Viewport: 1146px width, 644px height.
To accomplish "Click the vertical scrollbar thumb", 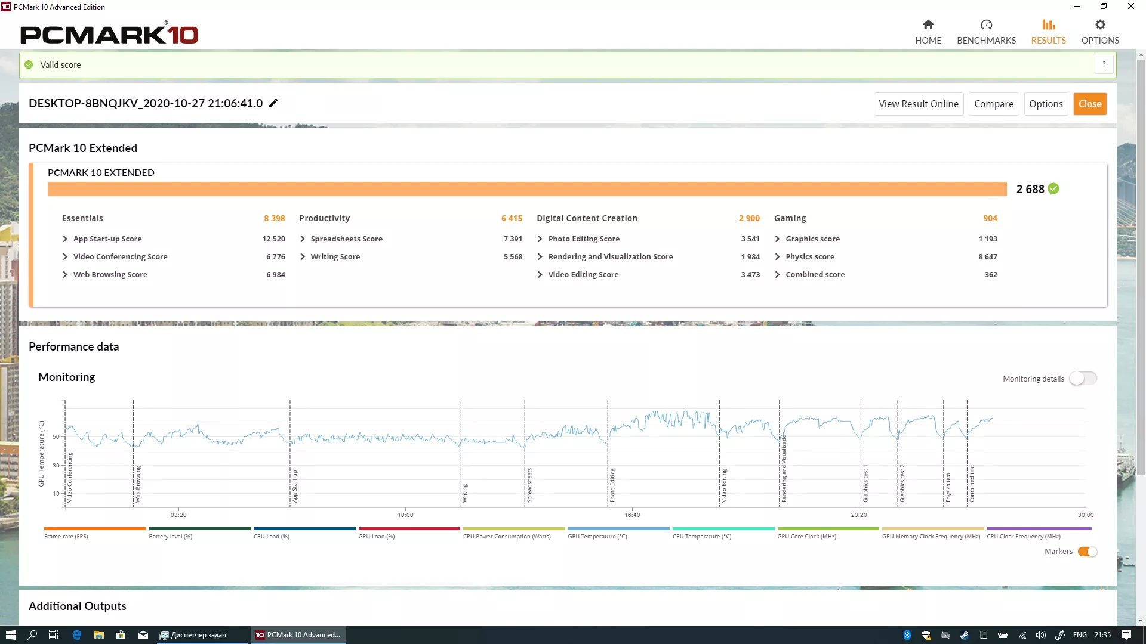I will coord(1141,268).
